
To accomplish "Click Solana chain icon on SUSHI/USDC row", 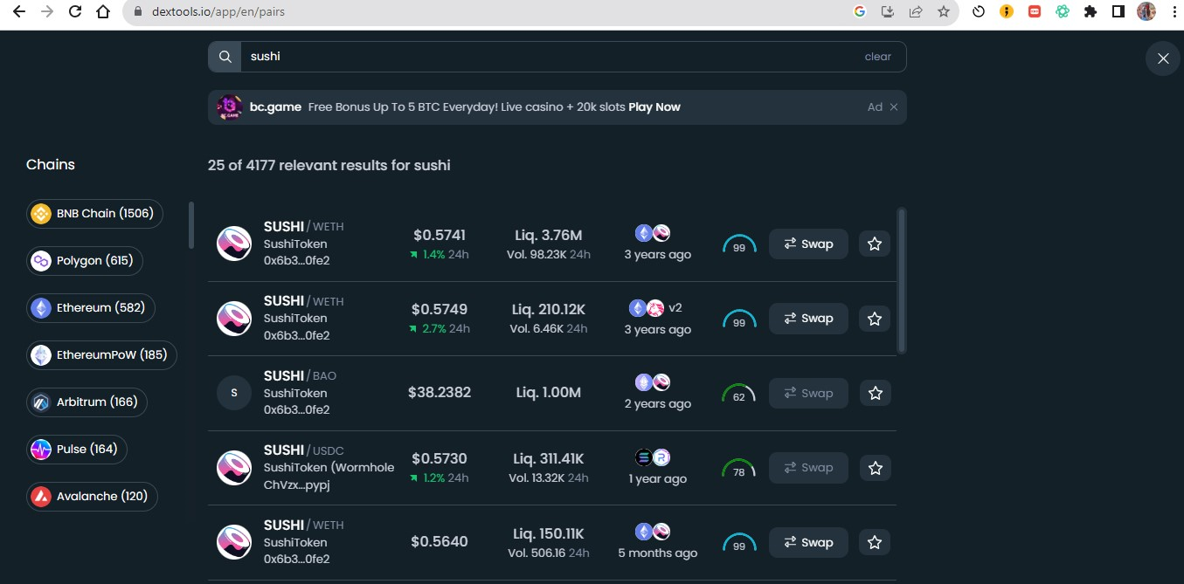I will (x=644, y=457).
